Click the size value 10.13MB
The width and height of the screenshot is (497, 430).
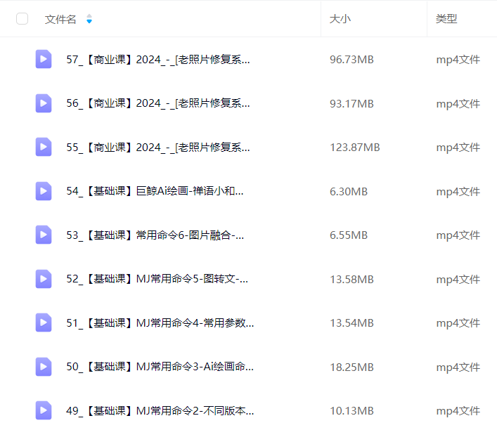351,411
